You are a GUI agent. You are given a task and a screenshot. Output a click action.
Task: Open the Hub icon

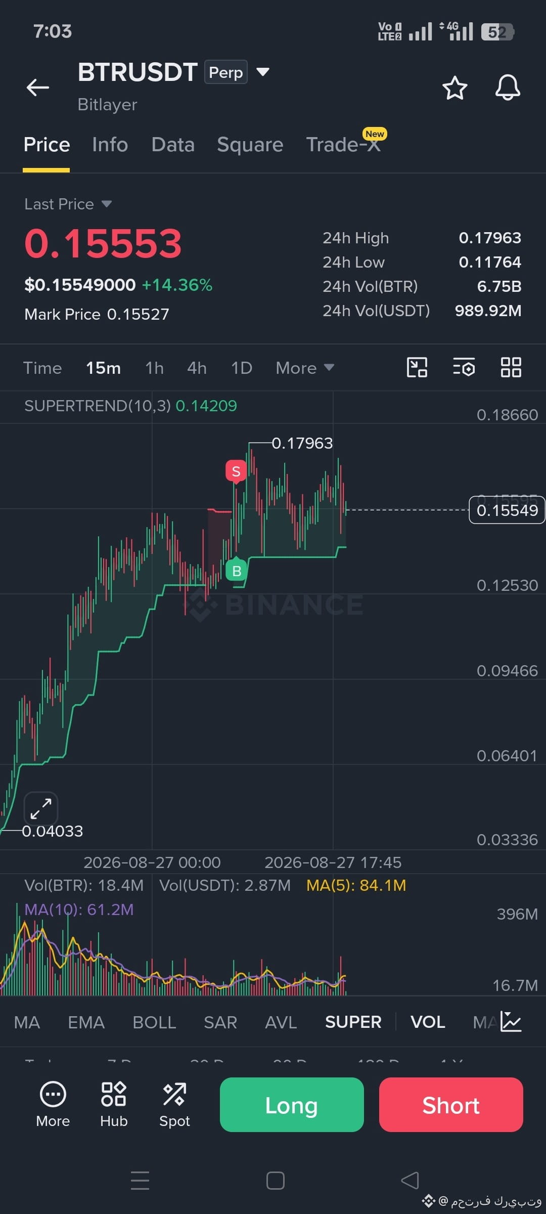114,1104
